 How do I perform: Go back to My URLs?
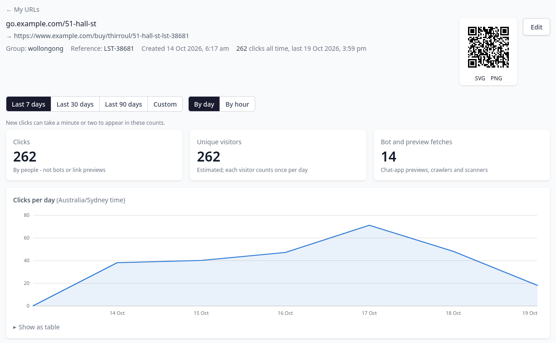click(x=23, y=10)
